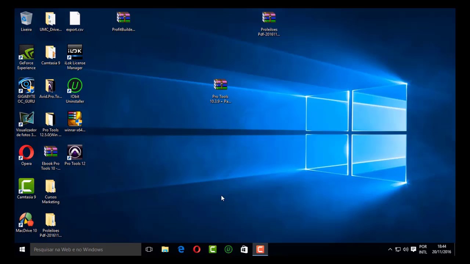Open IObit Uninstaller from the taskbar

tap(228, 249)
